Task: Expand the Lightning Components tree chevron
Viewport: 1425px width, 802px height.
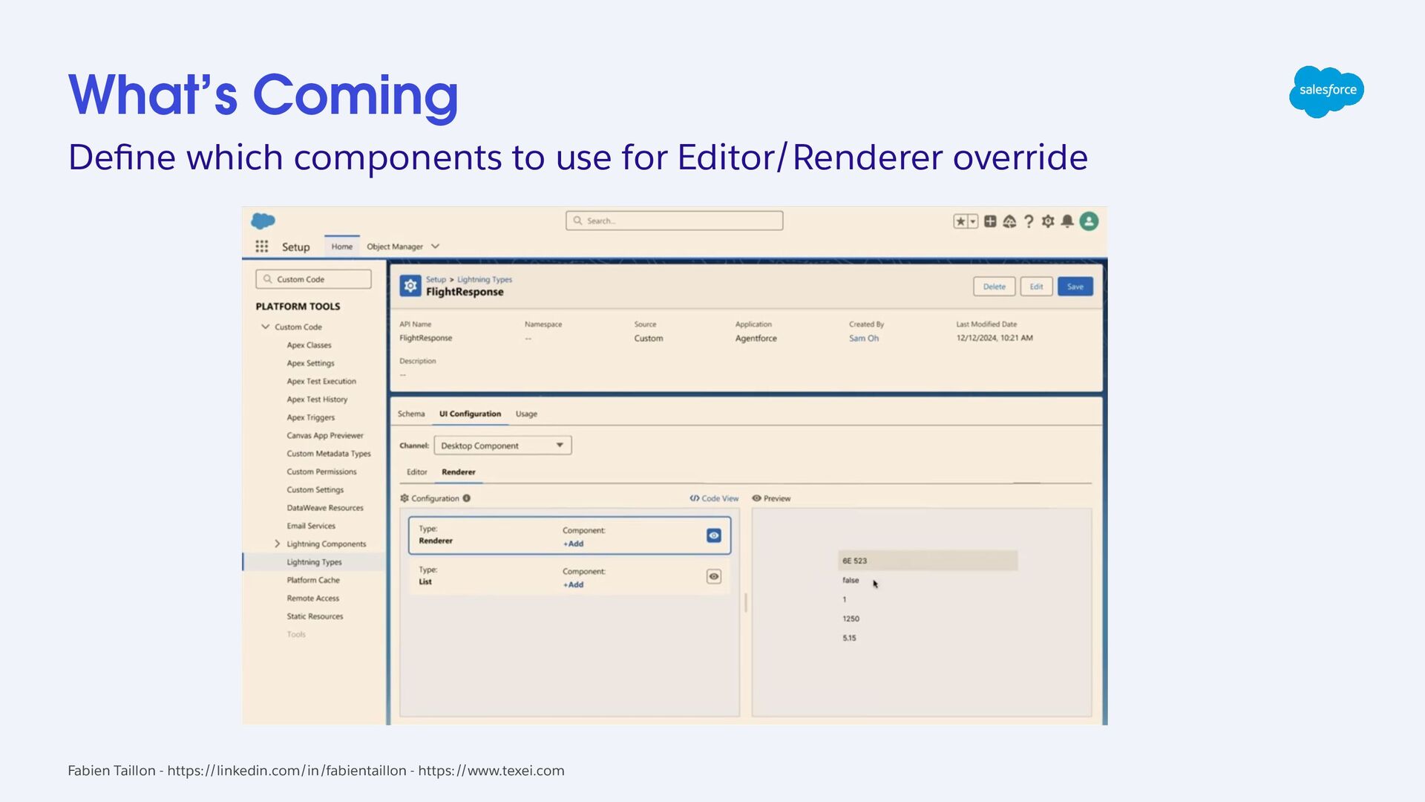Action: (278, 544)
